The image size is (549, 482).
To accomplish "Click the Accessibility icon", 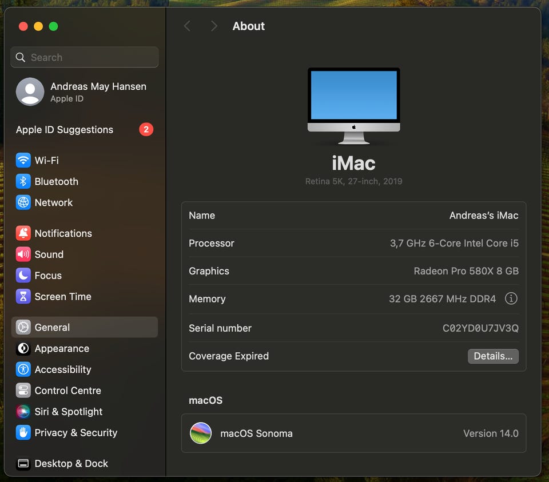I will tap(23, 369).
